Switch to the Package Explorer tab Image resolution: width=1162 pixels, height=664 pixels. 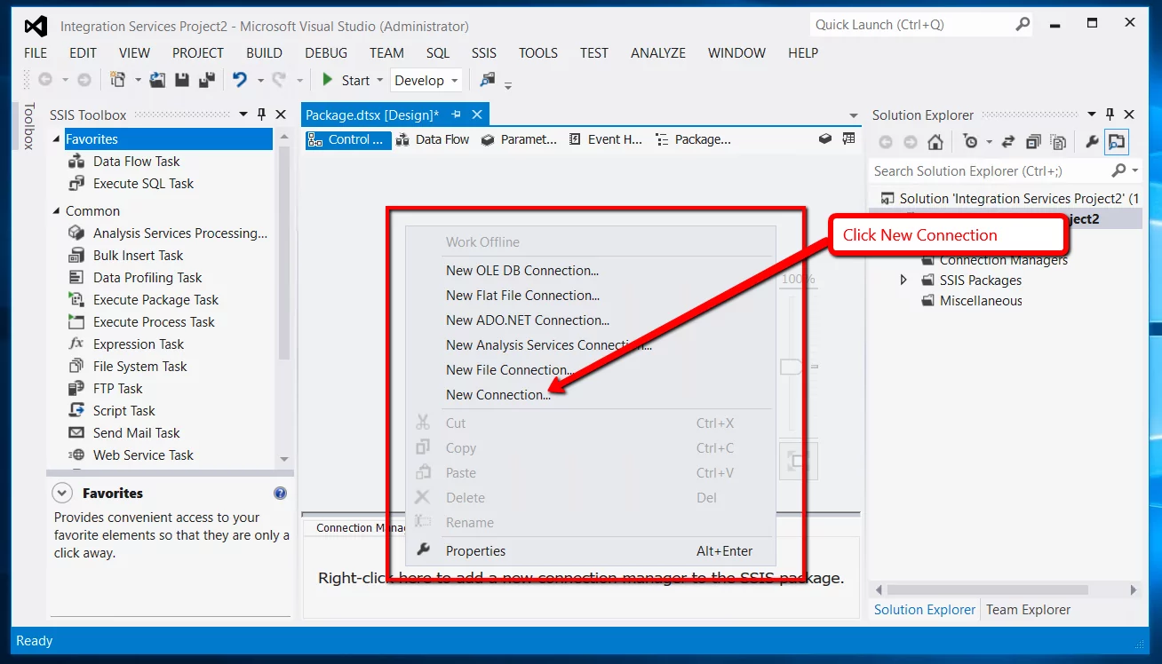(693, 139)
